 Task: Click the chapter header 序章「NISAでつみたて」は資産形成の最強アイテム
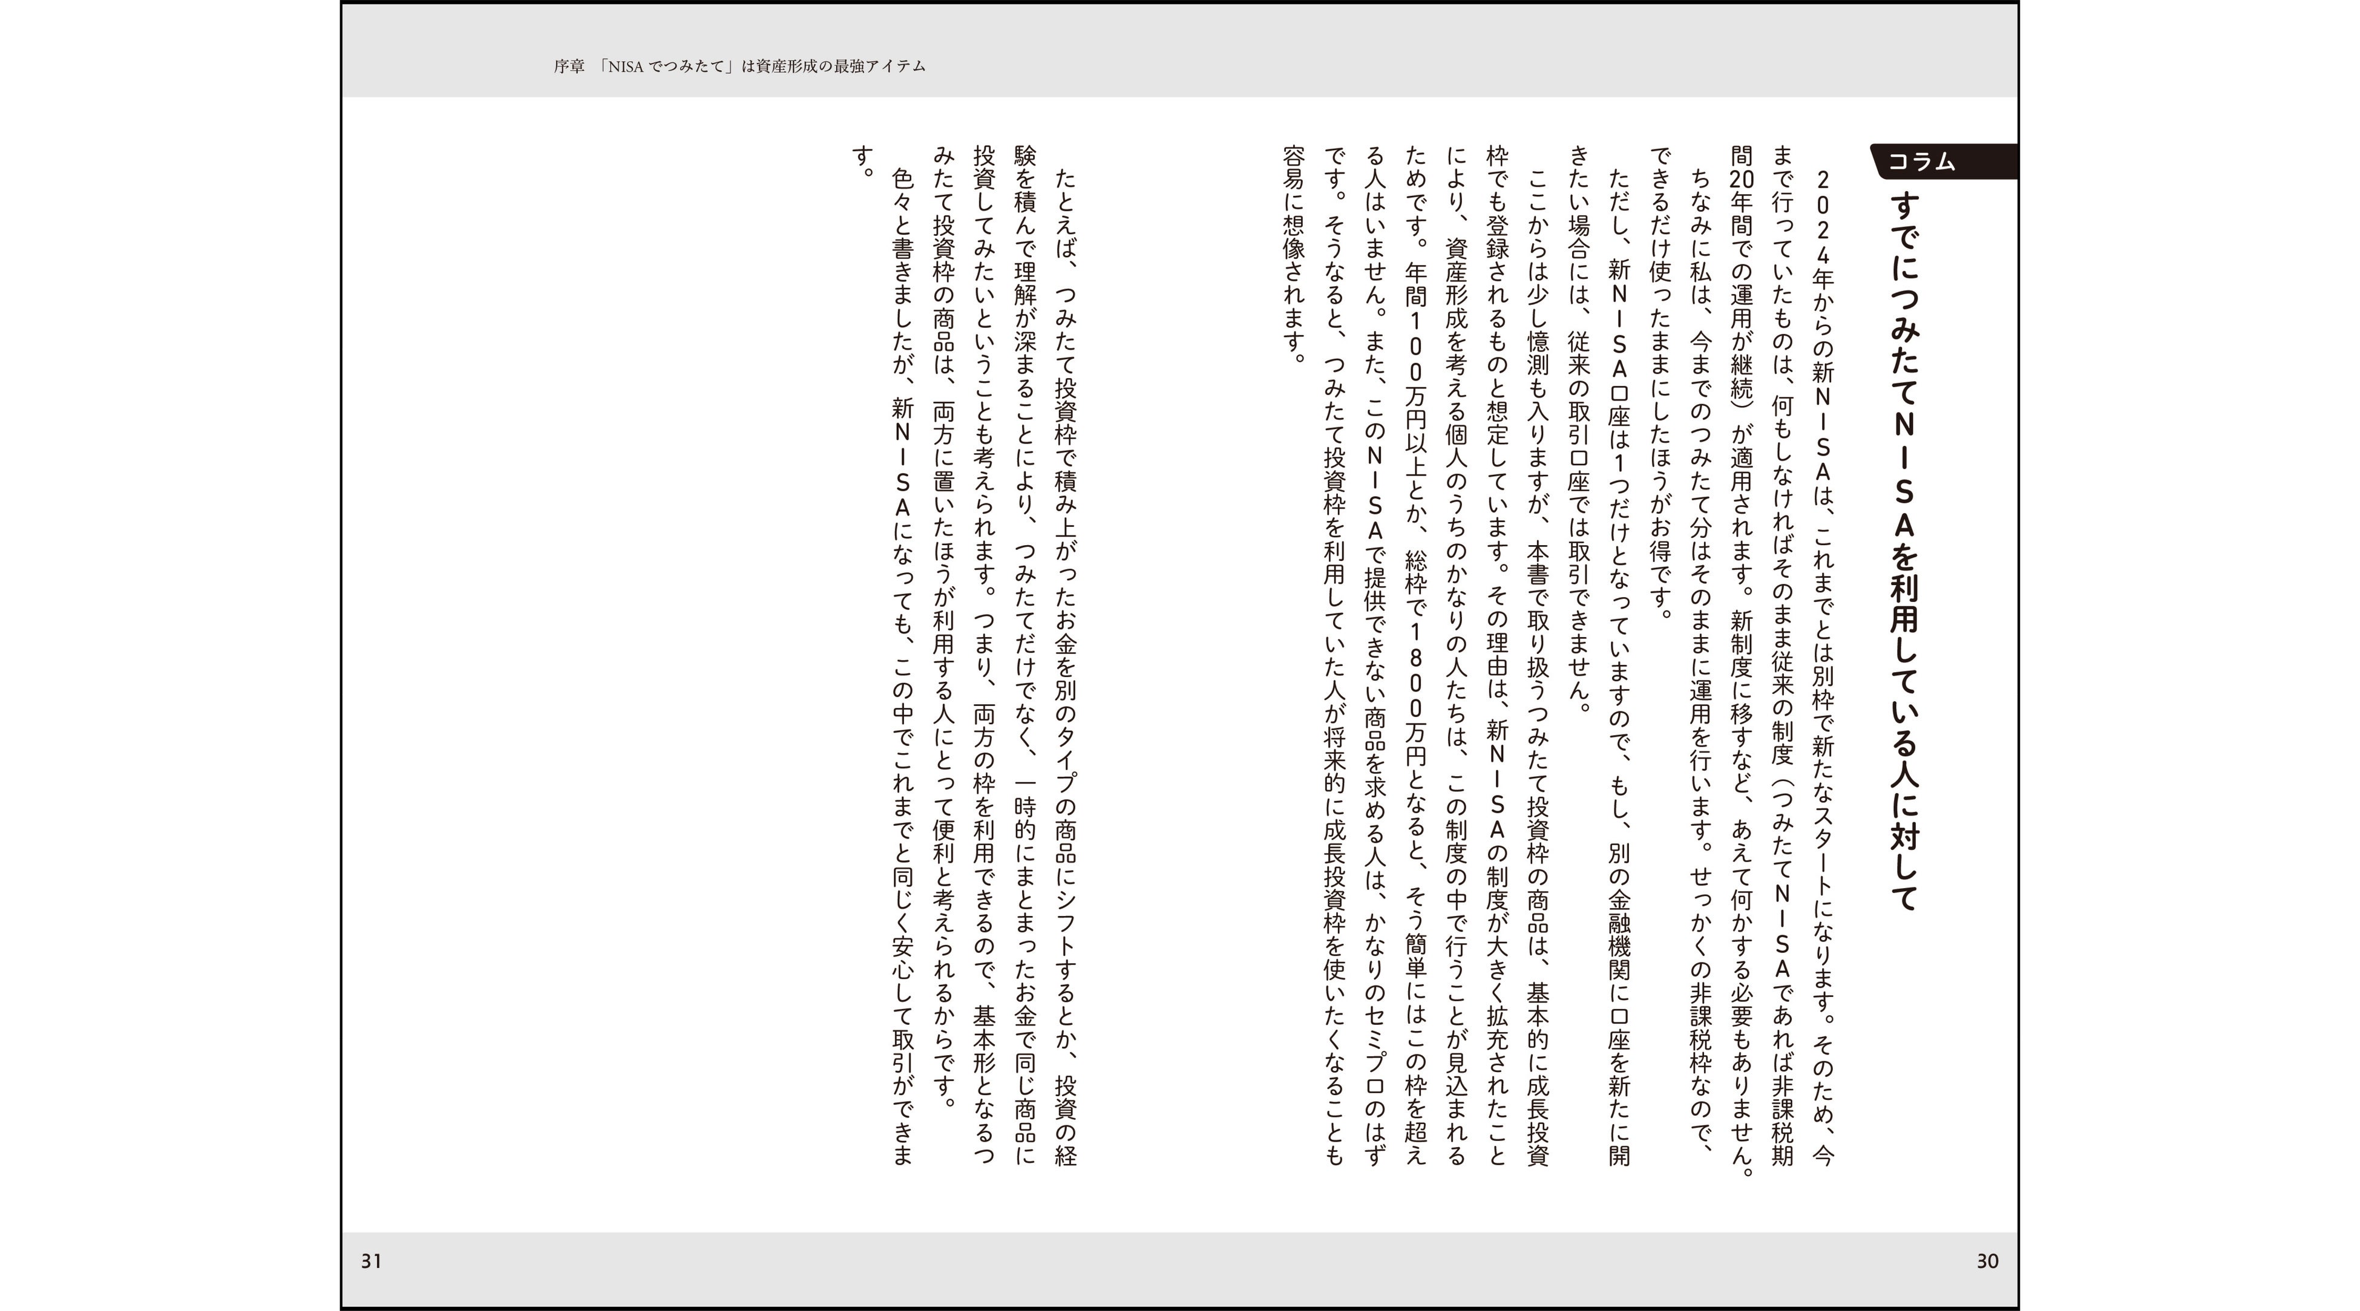click(x=739, y=66)
